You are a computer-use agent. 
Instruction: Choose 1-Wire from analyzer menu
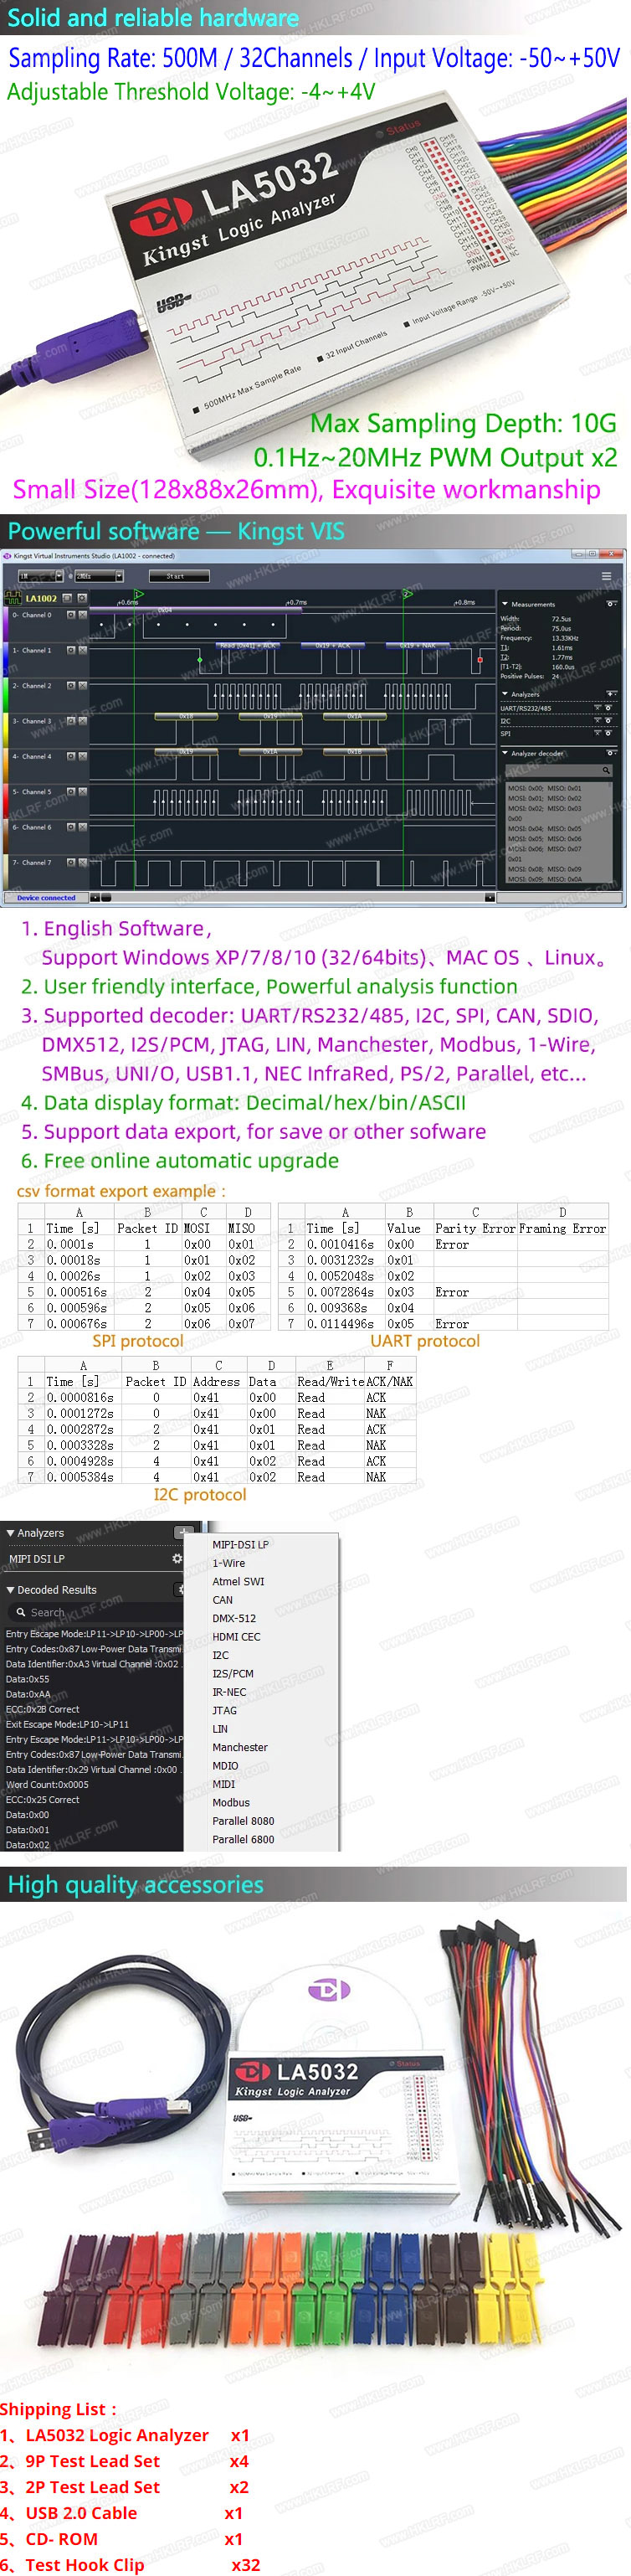(x=228, y=1563)
